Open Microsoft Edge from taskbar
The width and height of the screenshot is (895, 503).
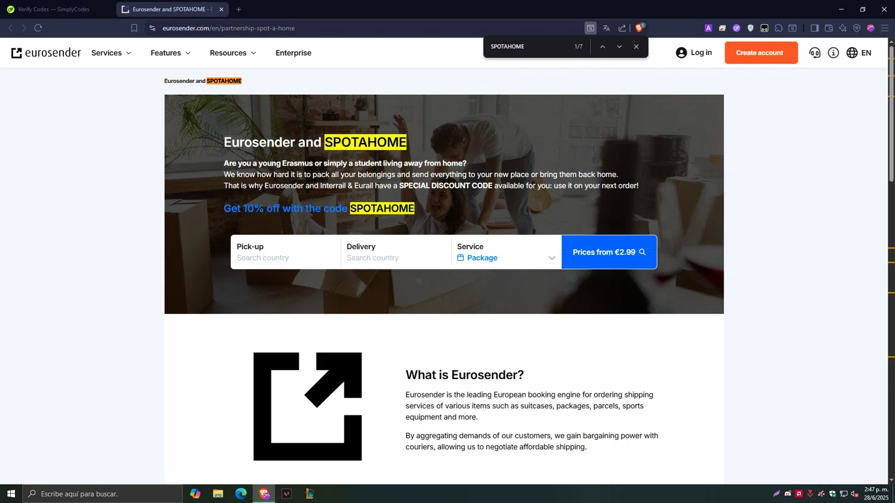tap(241, 493)
